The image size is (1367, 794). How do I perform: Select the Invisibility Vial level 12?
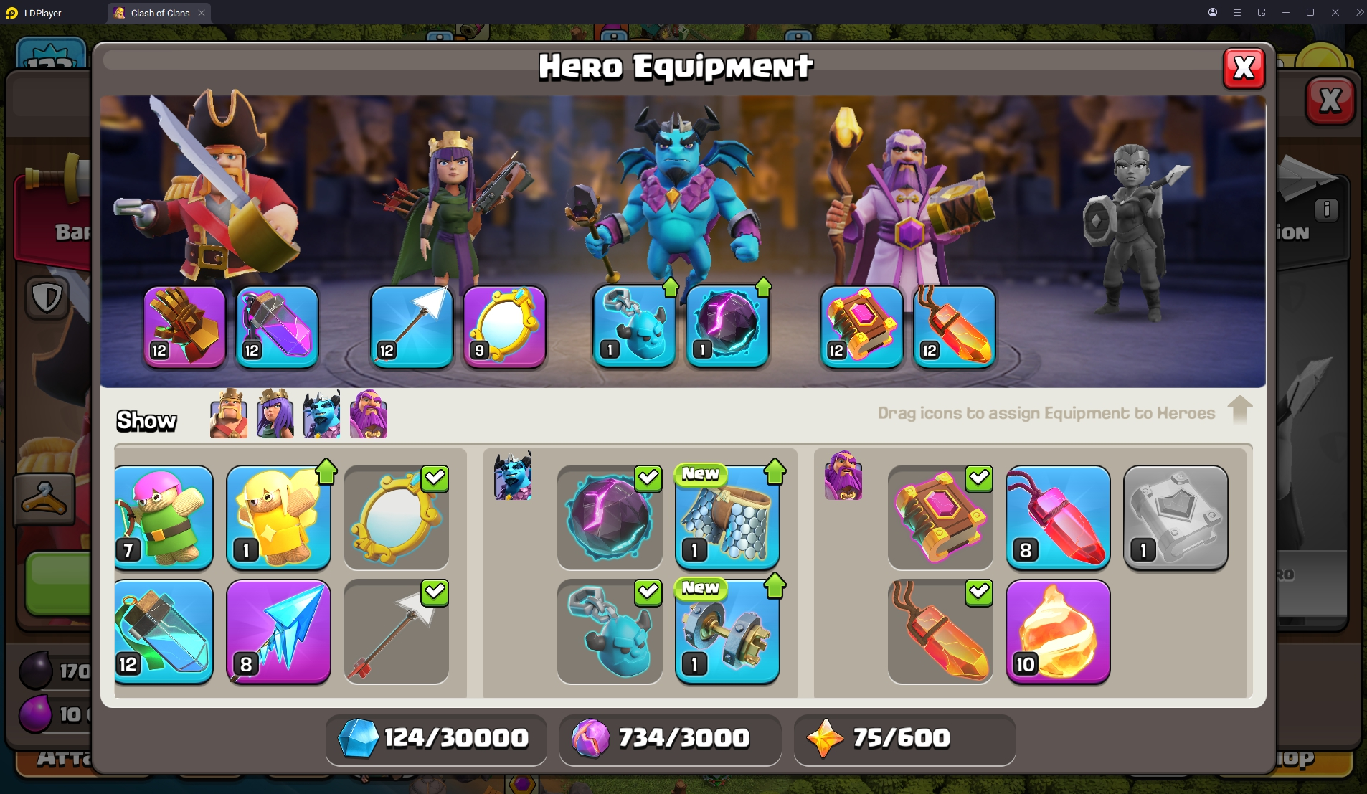point(164,631)
